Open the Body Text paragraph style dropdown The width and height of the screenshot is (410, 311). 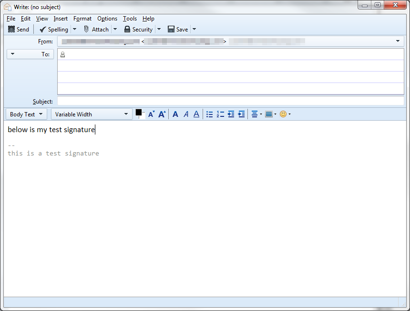[26, 114]
